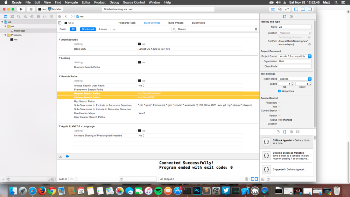This screenshot has width=350, height=197.
Task: Increment the Tab width stepper
Action: coord(293,83)
